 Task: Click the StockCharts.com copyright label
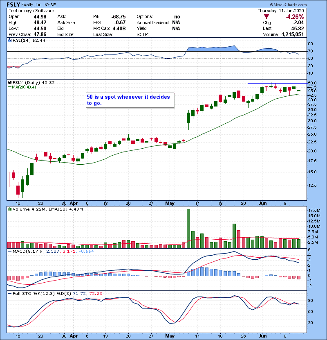point(288,5)
